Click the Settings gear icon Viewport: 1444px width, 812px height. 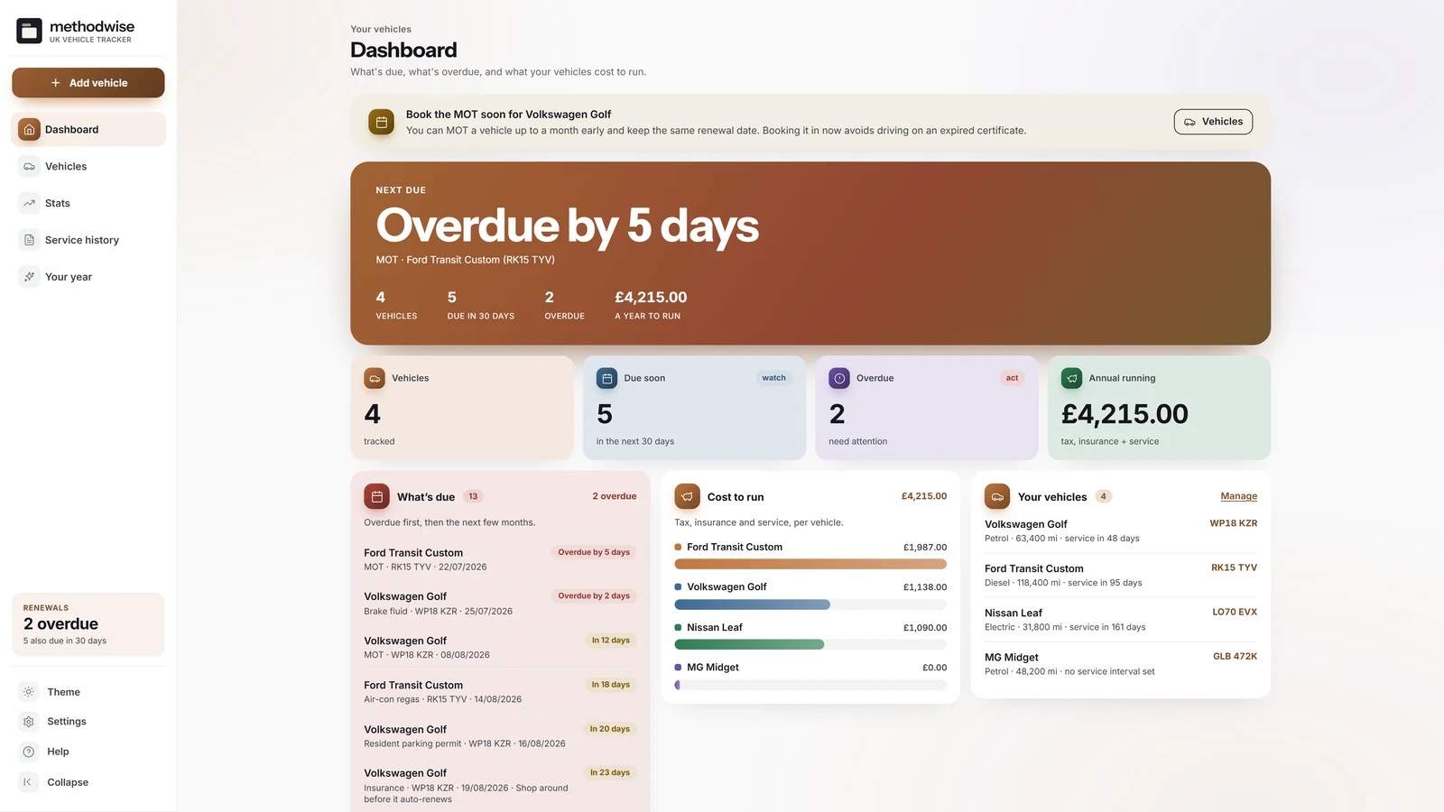coord(29,722)
